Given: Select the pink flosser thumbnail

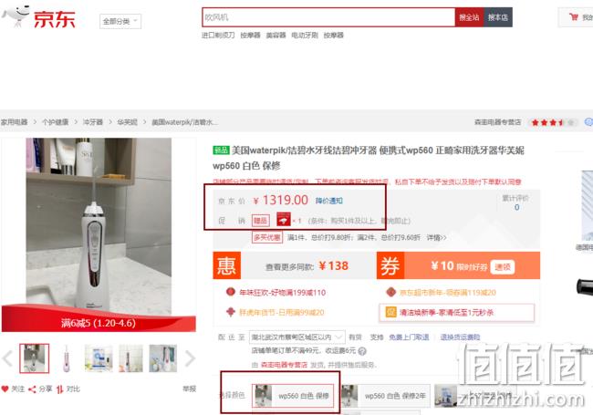Looking at the screenshot, I should [x=67, y=358].
